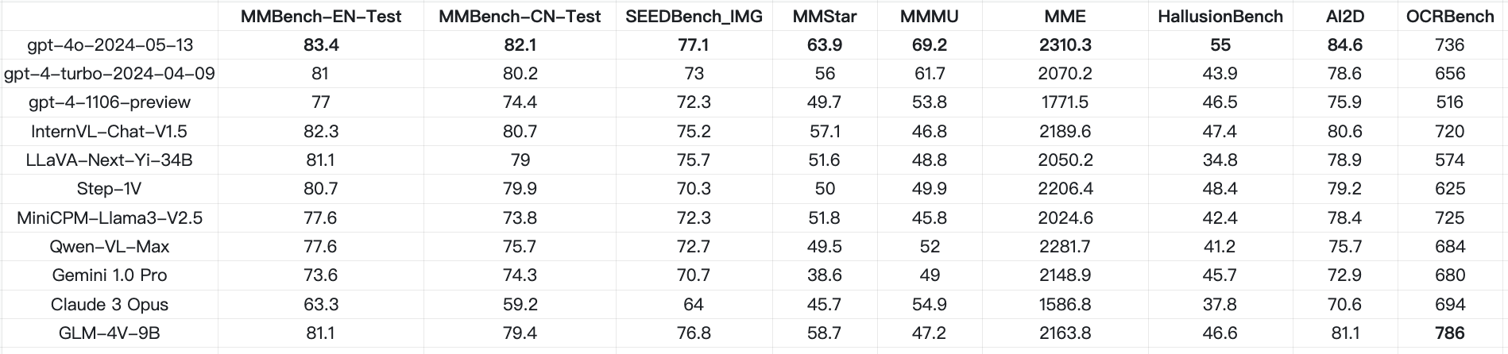The image size is (1508, 354).
Task: Click the gpt-4-turbo-2024-04-09 row label
Action: [x=110, y=74]
